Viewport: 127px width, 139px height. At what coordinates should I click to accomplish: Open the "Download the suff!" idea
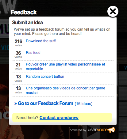pyautogui.click(x=41, y=41)
